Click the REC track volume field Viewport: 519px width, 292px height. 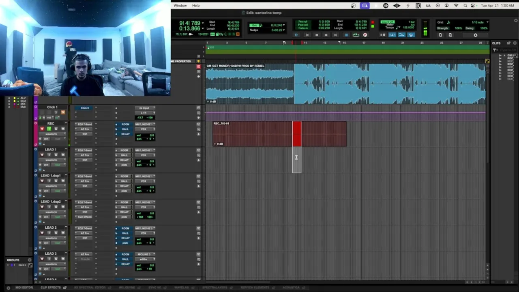(145, 135)
